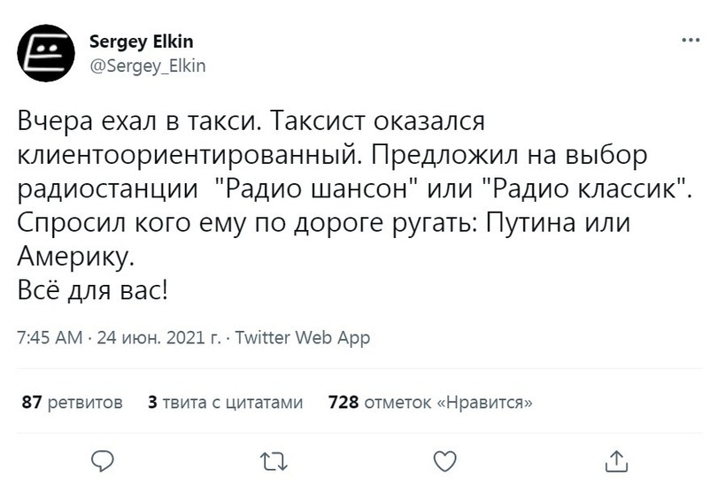Click the opening line "Вчера ехал в такси"
718x485 pixels.
[x=138, y=120]
